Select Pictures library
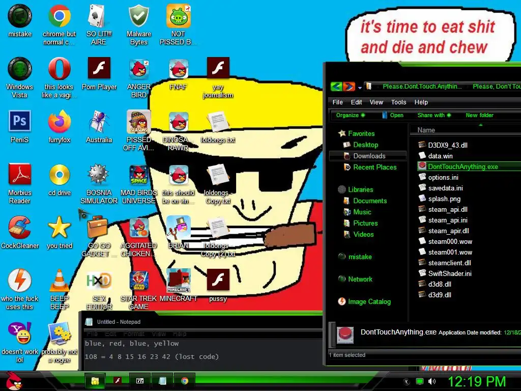 pyautogui.click(x=365, y=223)
